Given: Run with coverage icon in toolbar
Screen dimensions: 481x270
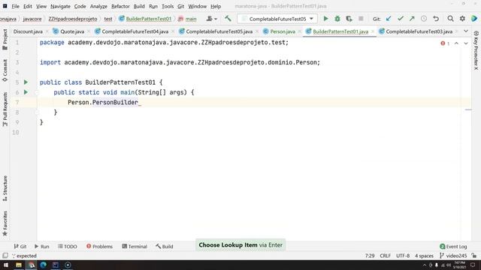Looking at the screenshot, I should tap(349, 19).
